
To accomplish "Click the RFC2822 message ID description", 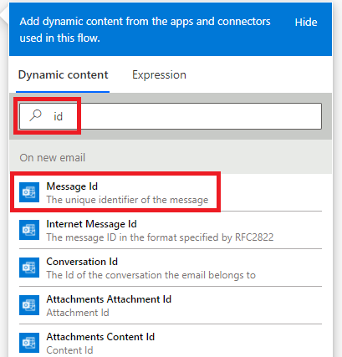I will [x=160, y=237].
